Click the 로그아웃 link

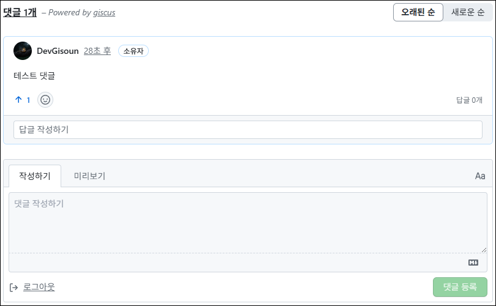(39, 287)
